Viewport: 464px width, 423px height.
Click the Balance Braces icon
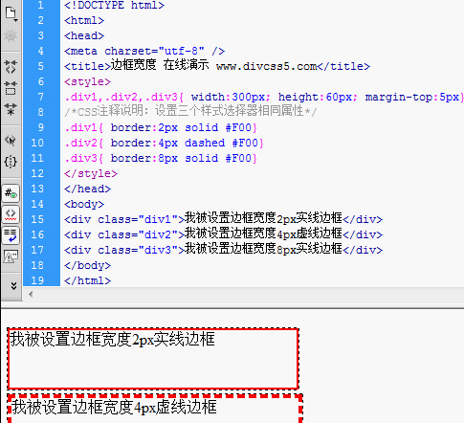(x=11, y=162)
